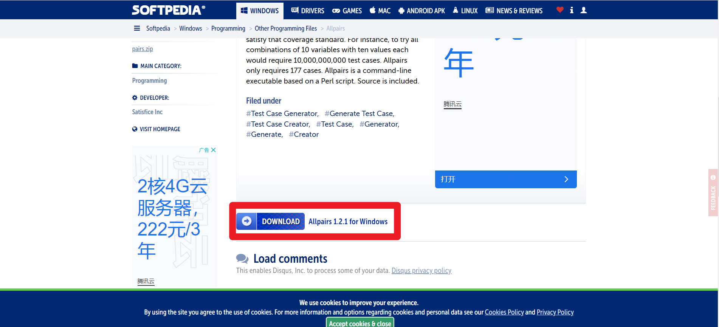Open the #Test Case tag

[335, 124]
